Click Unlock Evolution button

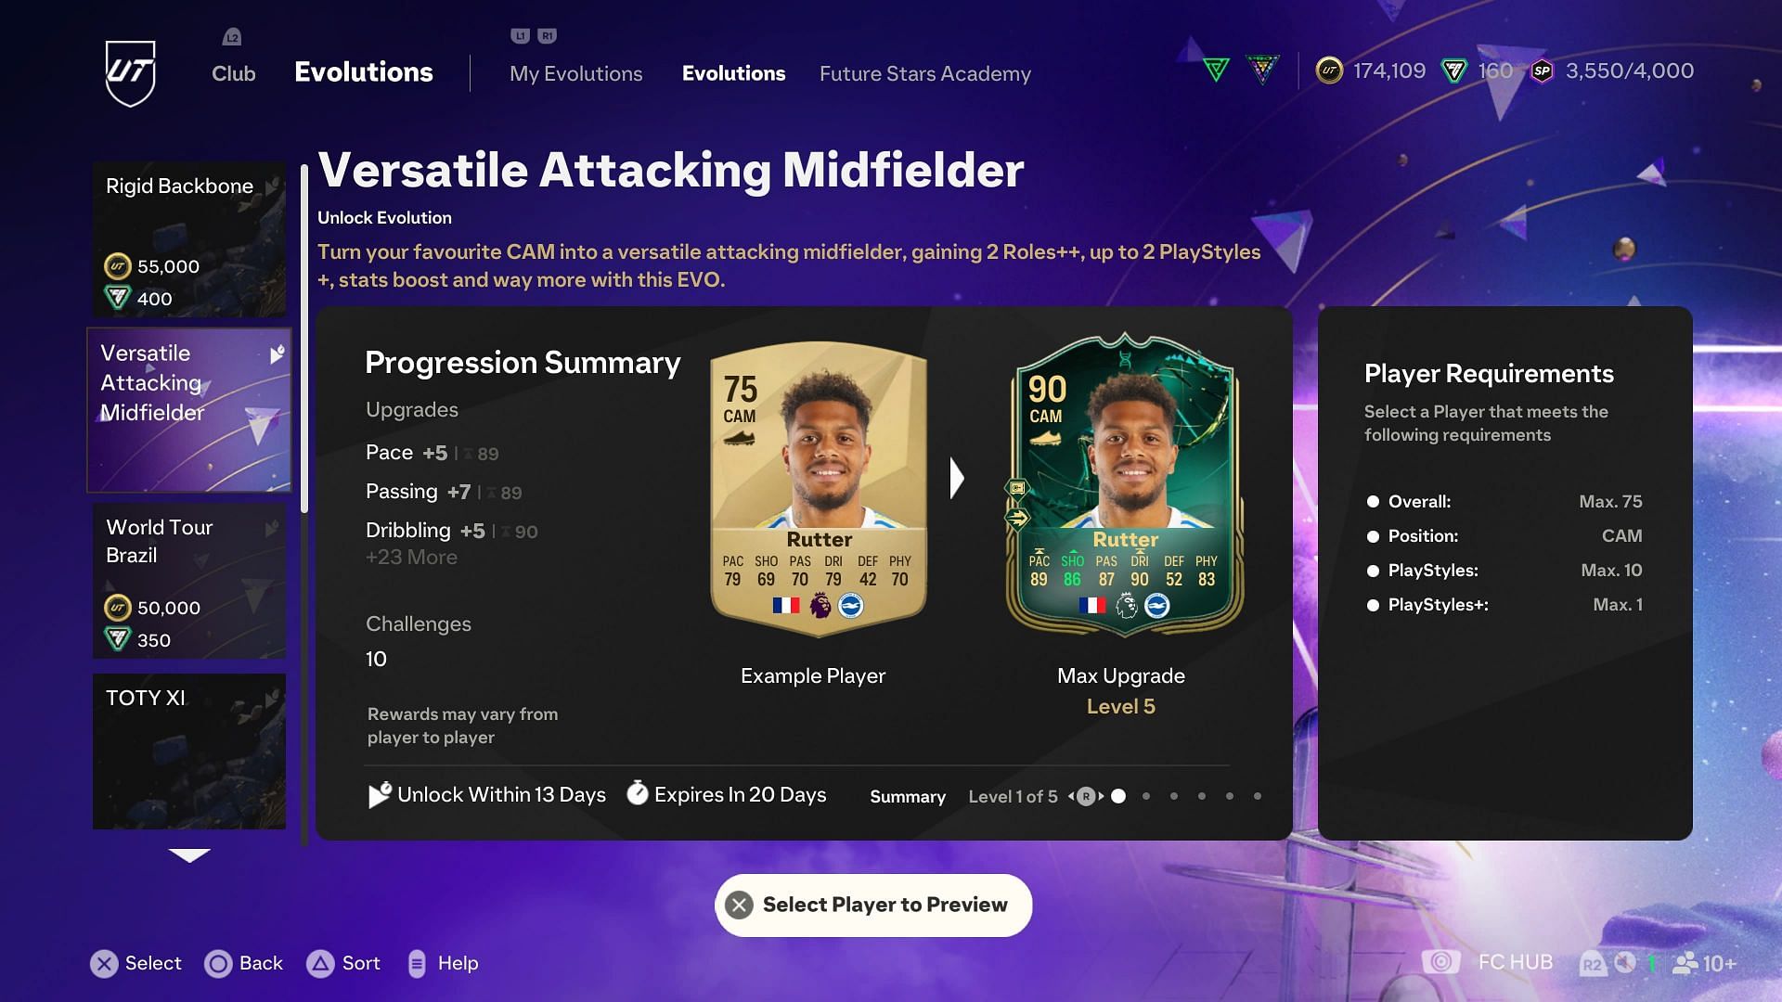click(x=384, y=218)
